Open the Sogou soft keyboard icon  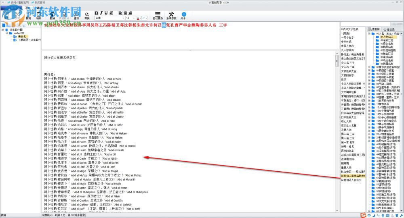pos(387,216)
